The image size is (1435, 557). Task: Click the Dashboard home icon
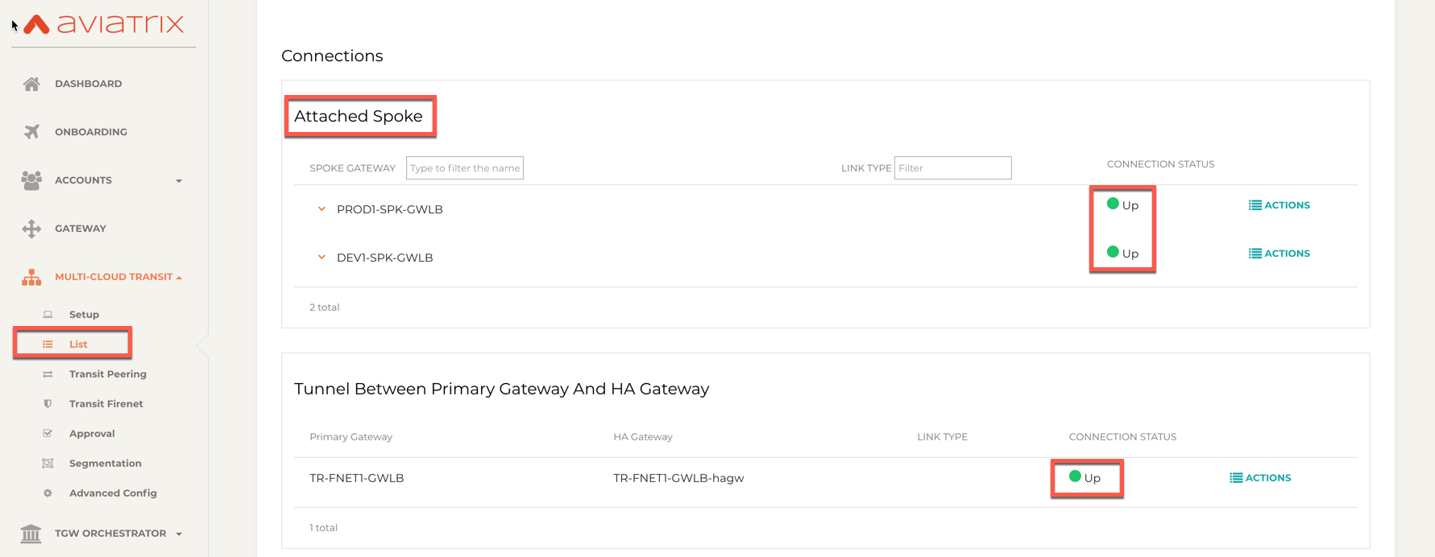[x=31, y=84]
